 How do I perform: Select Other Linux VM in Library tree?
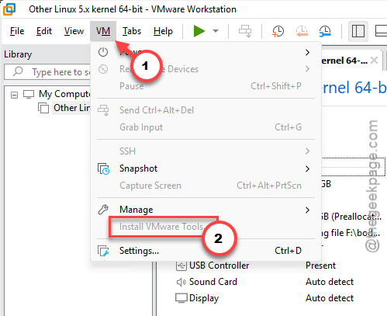[71, 108]
